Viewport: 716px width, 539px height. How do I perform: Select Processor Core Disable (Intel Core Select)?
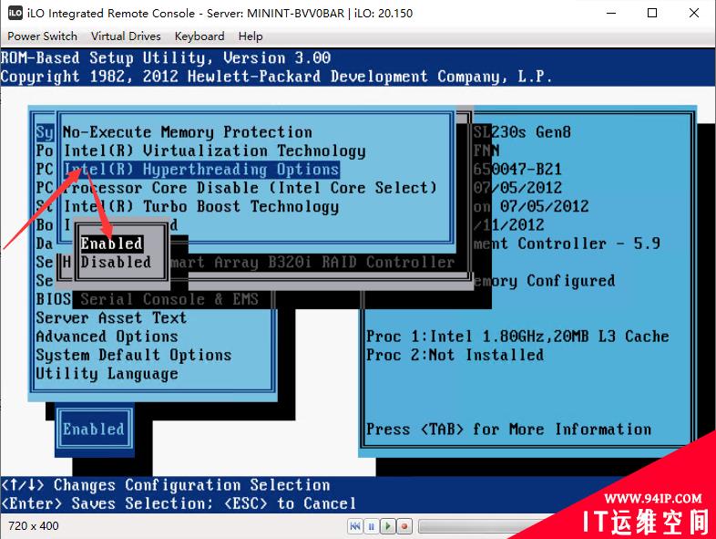[251, 188]
